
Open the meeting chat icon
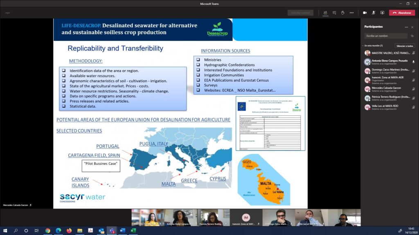[x=334, y=13]
